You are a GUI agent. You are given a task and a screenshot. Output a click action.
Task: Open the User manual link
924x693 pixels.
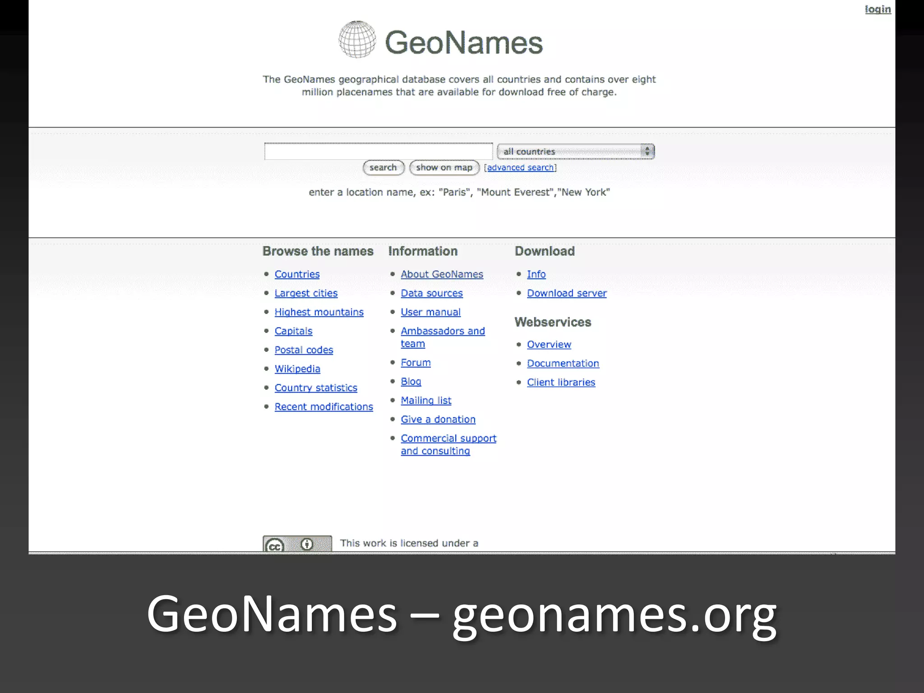[430, 312]
